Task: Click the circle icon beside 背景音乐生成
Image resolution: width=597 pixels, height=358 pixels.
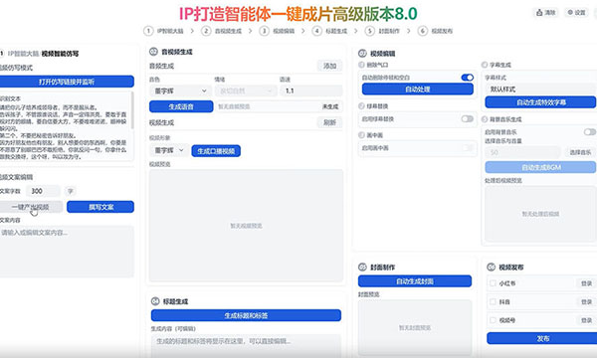Action: (485, 119)
